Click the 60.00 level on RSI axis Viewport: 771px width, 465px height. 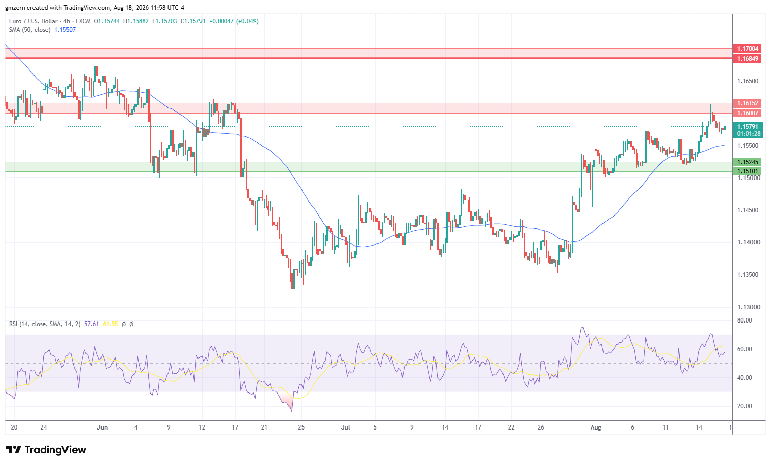[x=744, y=349]
